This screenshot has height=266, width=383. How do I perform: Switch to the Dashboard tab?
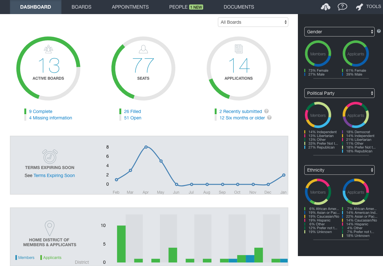[x=36, y=7]
